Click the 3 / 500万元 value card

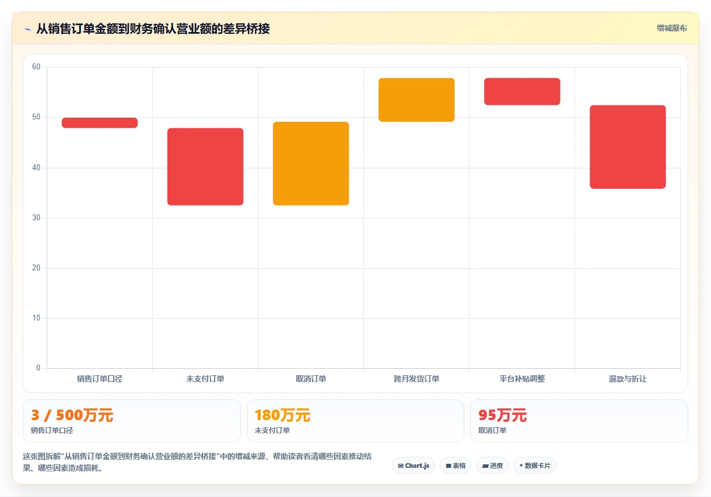coord(132,421)
